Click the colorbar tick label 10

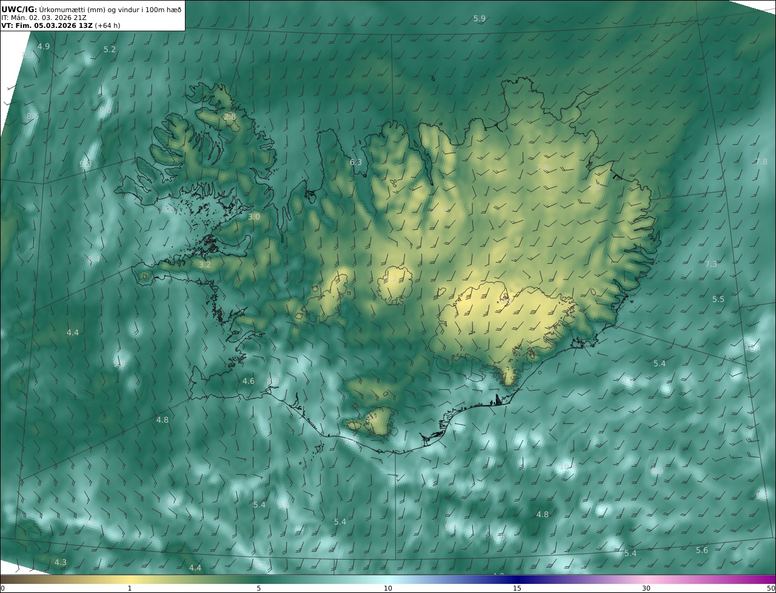click(388, 588)
